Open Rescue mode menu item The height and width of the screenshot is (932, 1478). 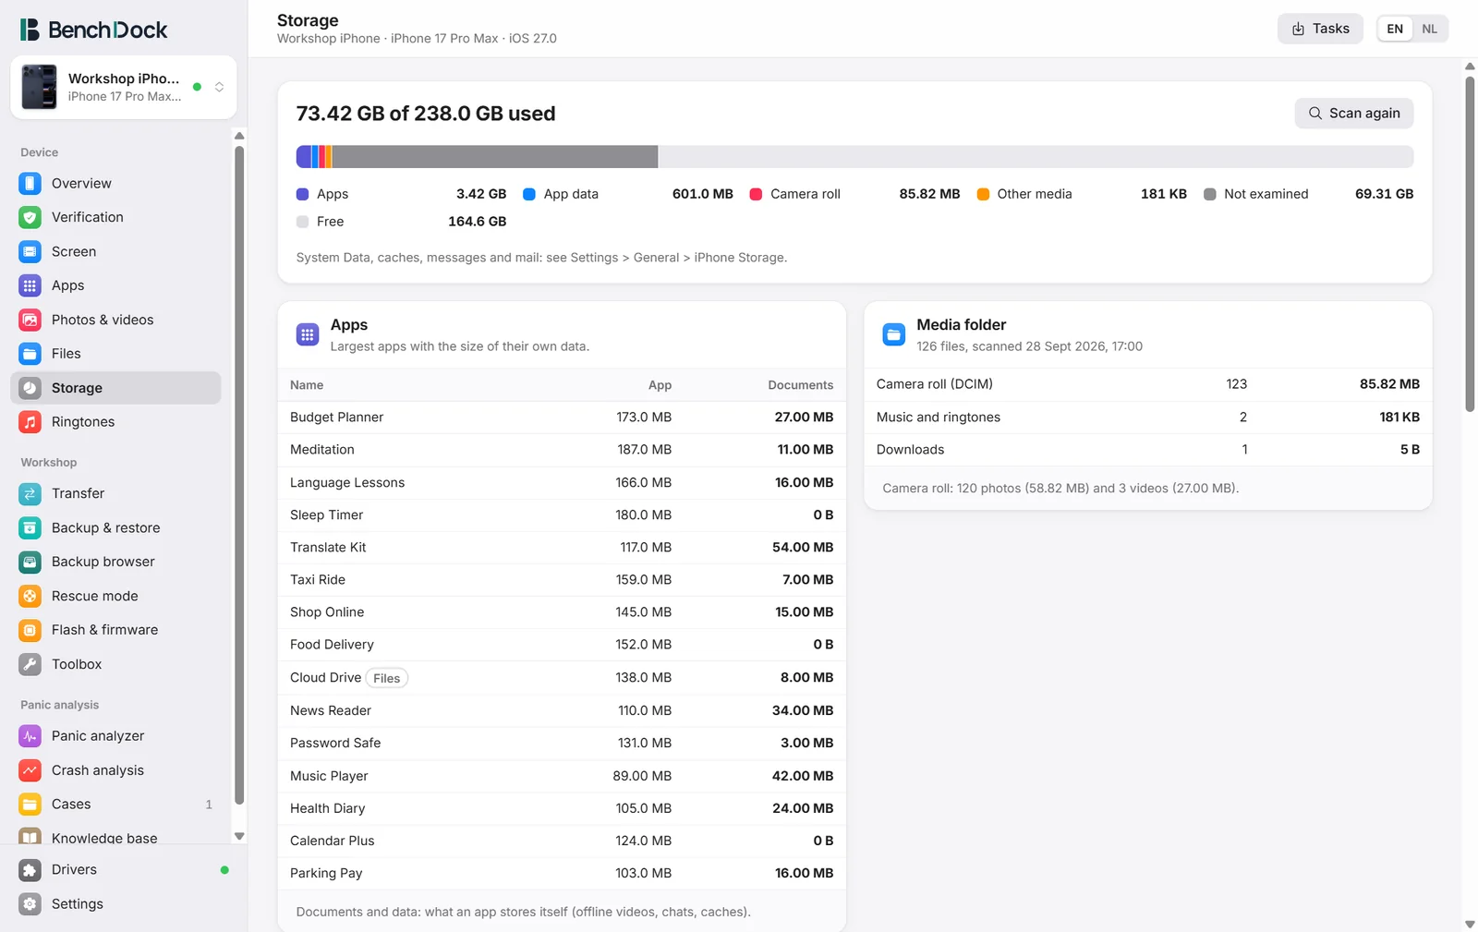(115, 596)
